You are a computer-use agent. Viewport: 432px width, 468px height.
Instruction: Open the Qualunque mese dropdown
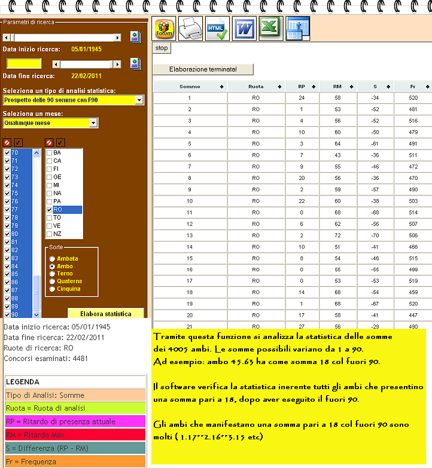(x=93, y=123)
